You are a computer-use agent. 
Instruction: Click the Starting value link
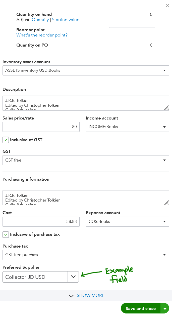click(x=66, y=20)
